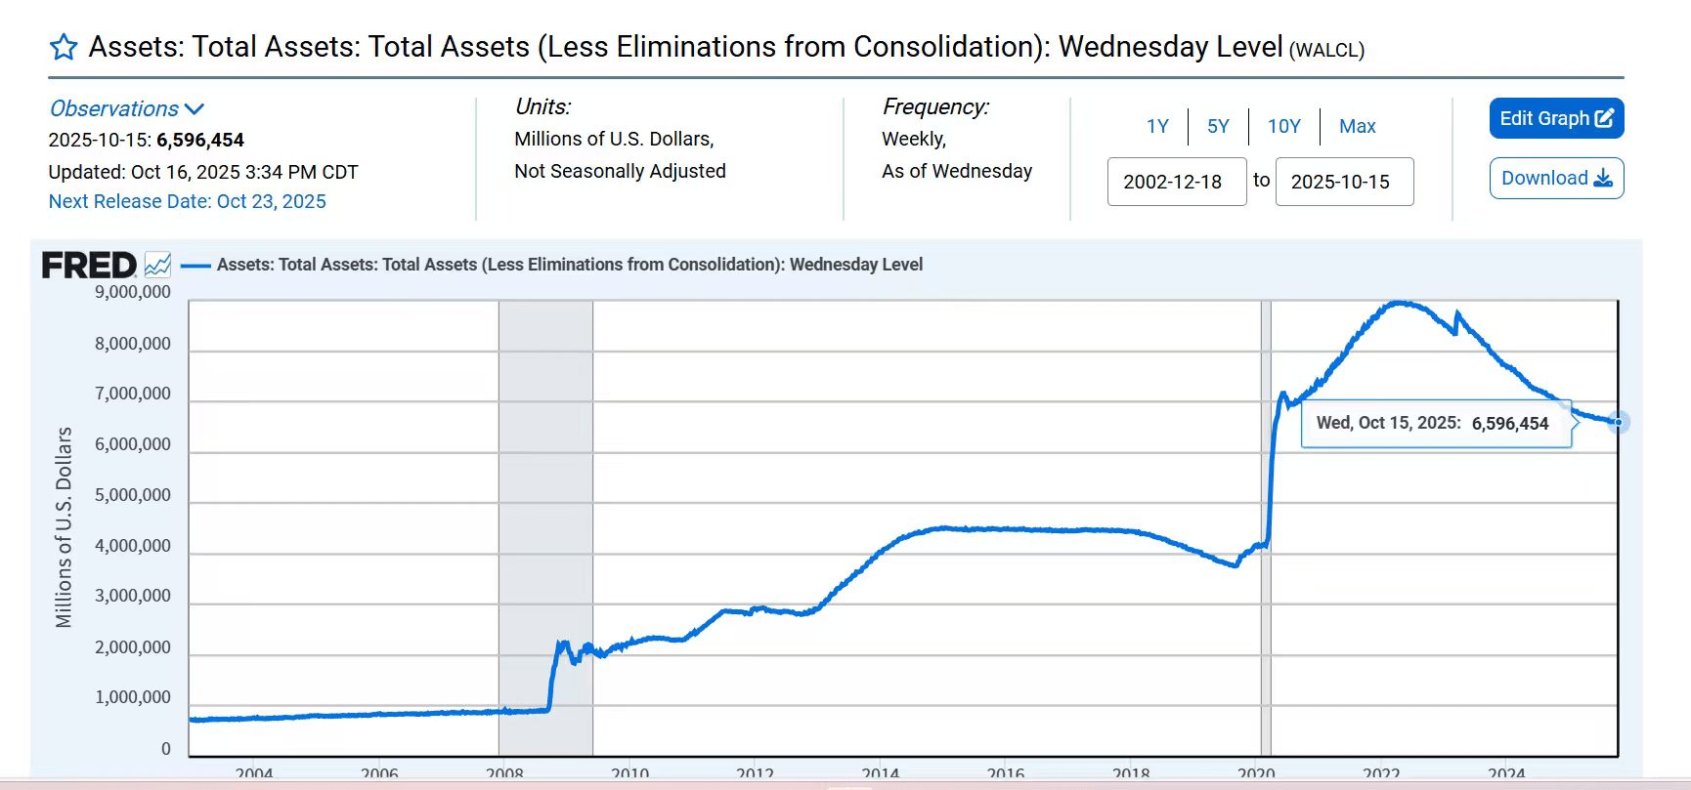Click the FRED logo above the chart
The height and width of the screenshot is (790, 1691).
coord(89,266)
